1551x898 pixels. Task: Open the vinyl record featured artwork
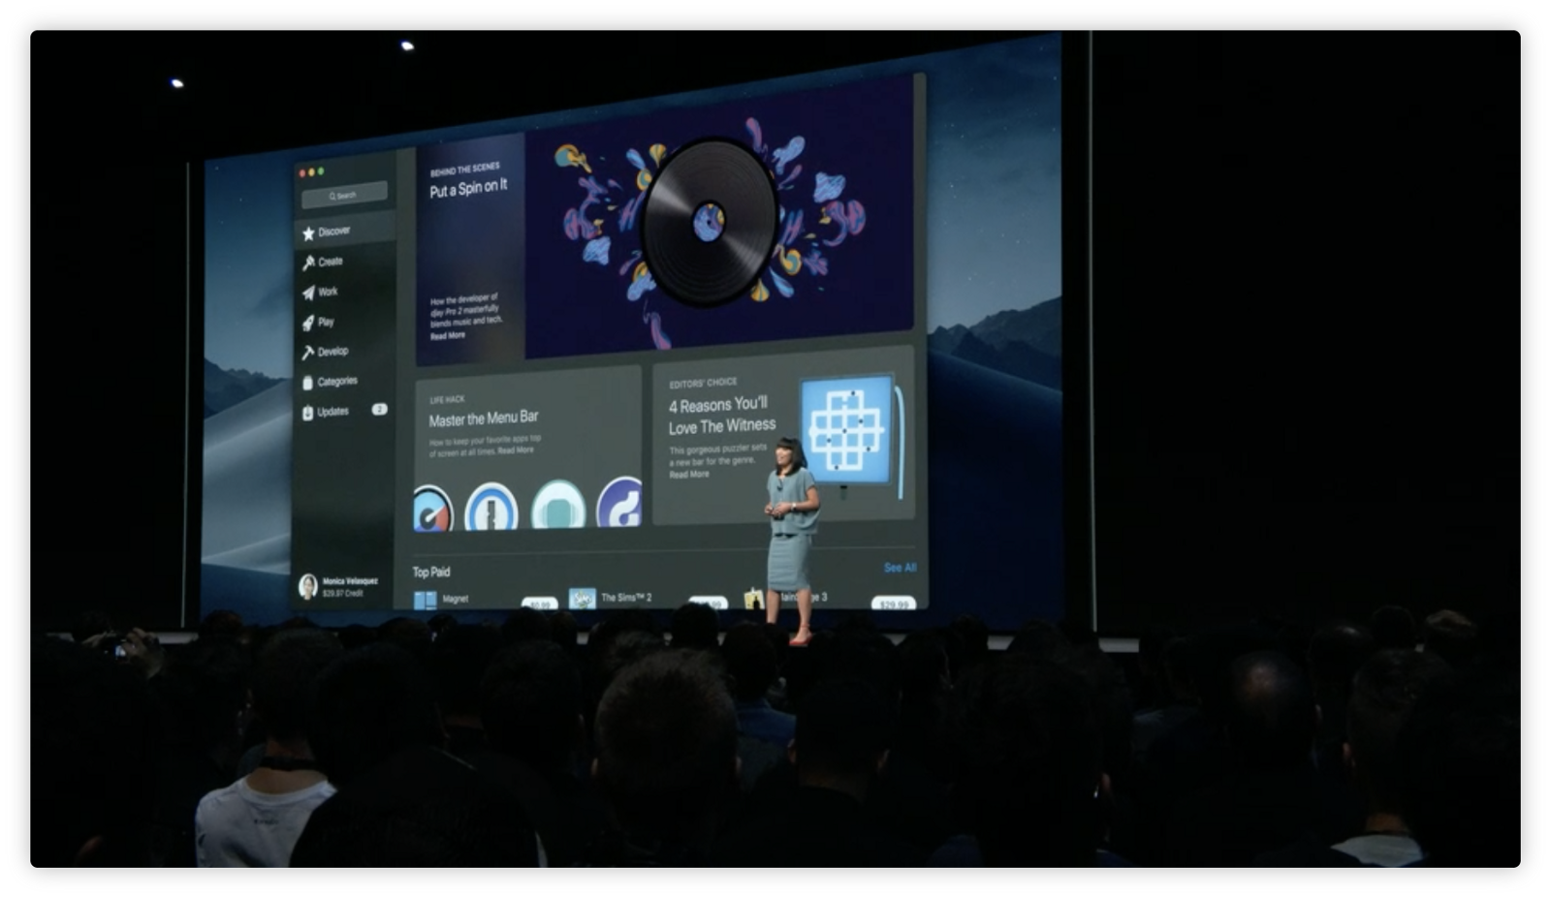click(x=710, y=221)
